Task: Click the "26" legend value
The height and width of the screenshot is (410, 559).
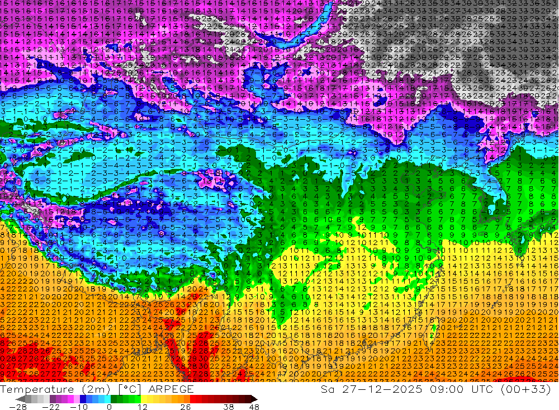Action: click(x=186, y=407)
